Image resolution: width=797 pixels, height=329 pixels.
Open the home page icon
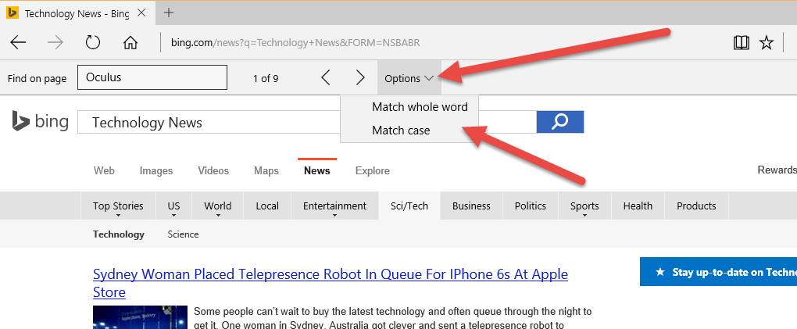pos(130,43)
